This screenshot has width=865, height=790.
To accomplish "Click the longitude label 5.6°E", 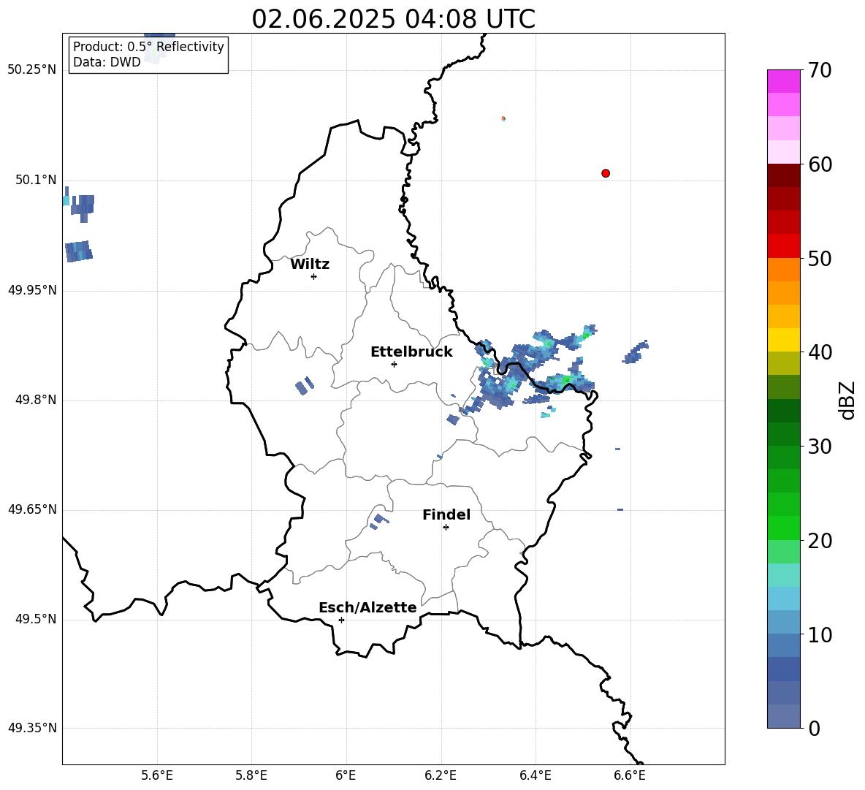I will pos(157,775).
